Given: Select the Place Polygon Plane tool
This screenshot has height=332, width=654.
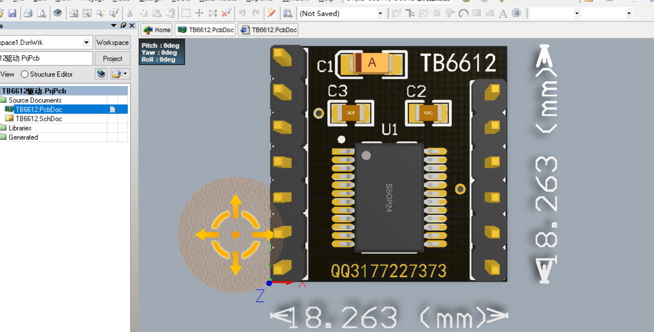Looking at the screenshot, I should click(490, 13).
